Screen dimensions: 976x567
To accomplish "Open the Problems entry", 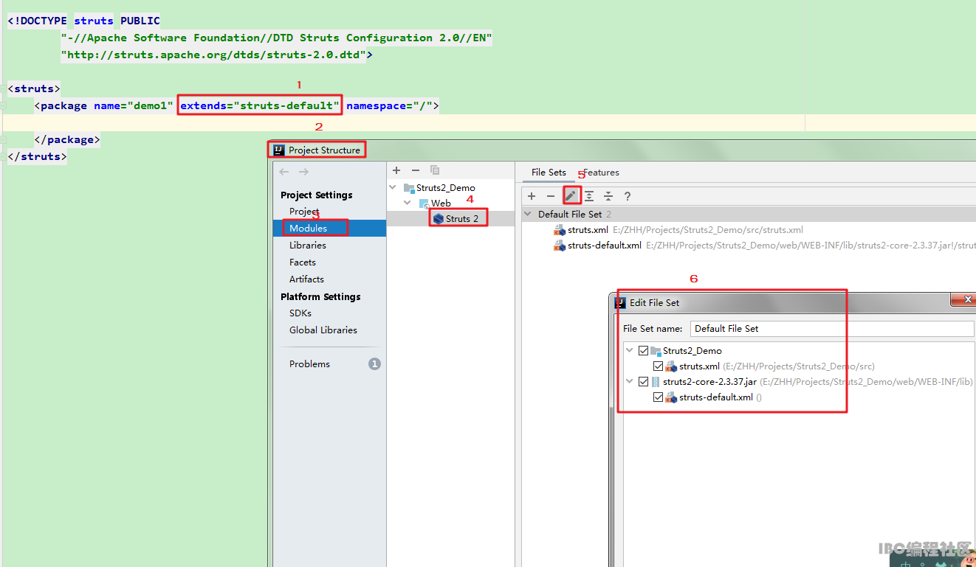I will tap(309, 364).
